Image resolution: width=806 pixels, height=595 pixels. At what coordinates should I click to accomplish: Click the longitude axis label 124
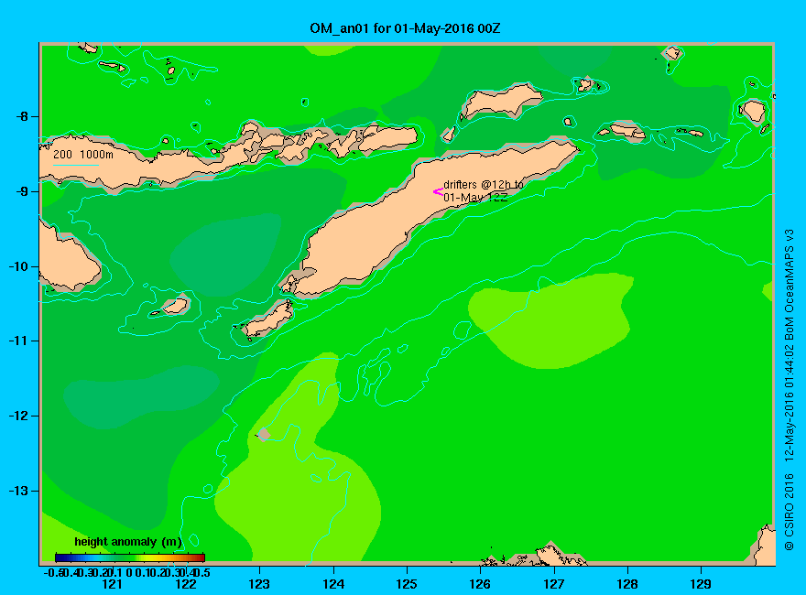point(333,584)
